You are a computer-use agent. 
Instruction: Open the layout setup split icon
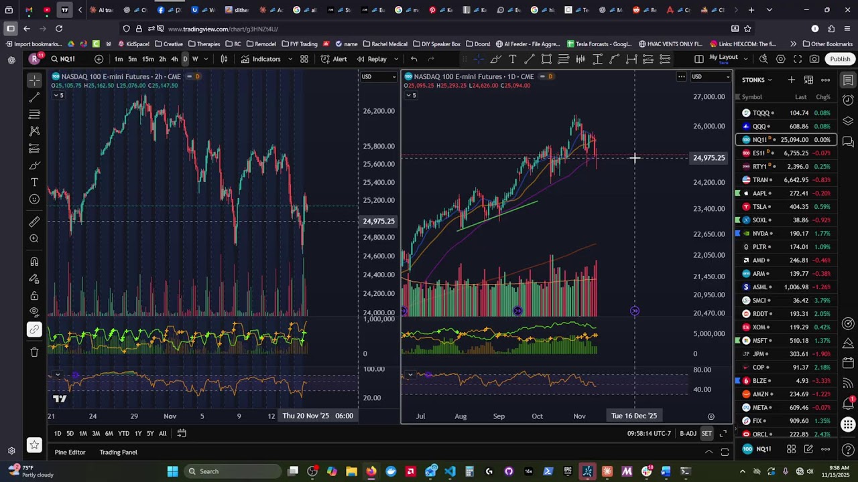click(x=699, y=59)
